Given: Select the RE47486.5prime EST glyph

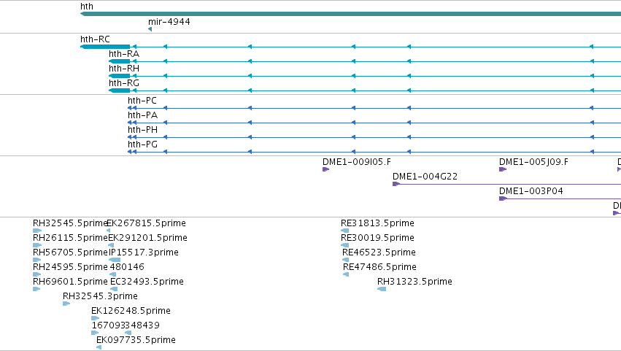Looking at the screenshot, I should 346,274.
